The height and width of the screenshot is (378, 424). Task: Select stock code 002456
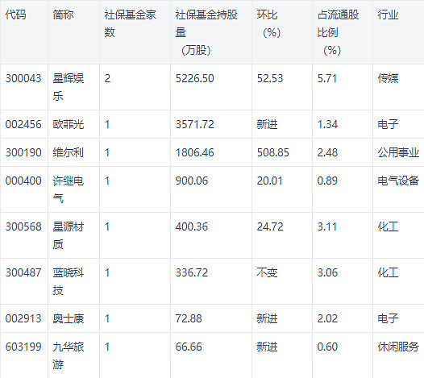(23, 124)
